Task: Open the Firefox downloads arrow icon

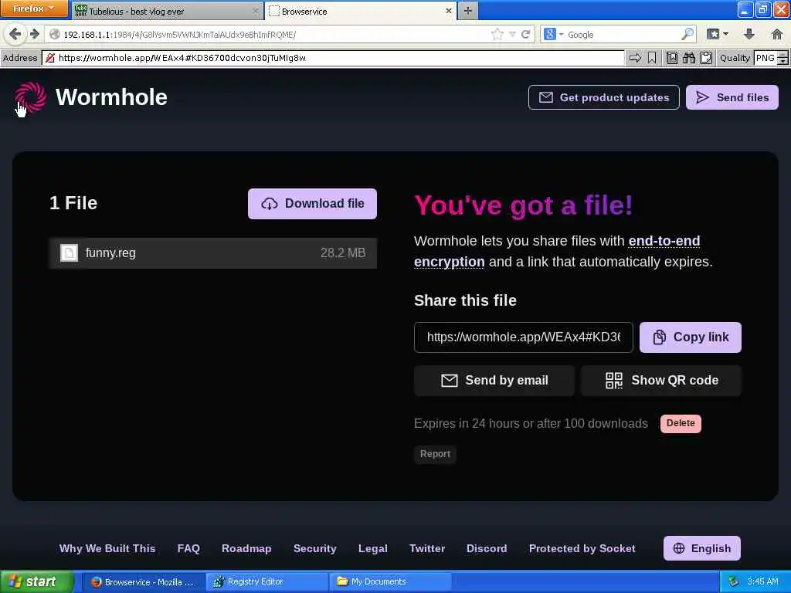Action: pos(749,34)
